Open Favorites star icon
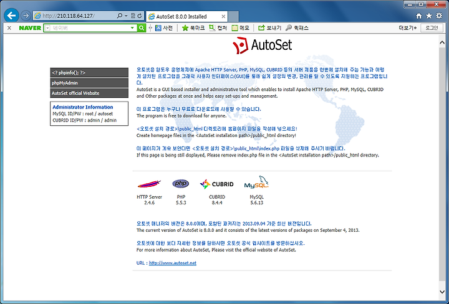 [428, 16]
